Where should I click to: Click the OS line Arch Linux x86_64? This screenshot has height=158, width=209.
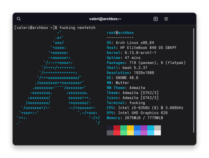pyautogui.click(x=130, y=43)
